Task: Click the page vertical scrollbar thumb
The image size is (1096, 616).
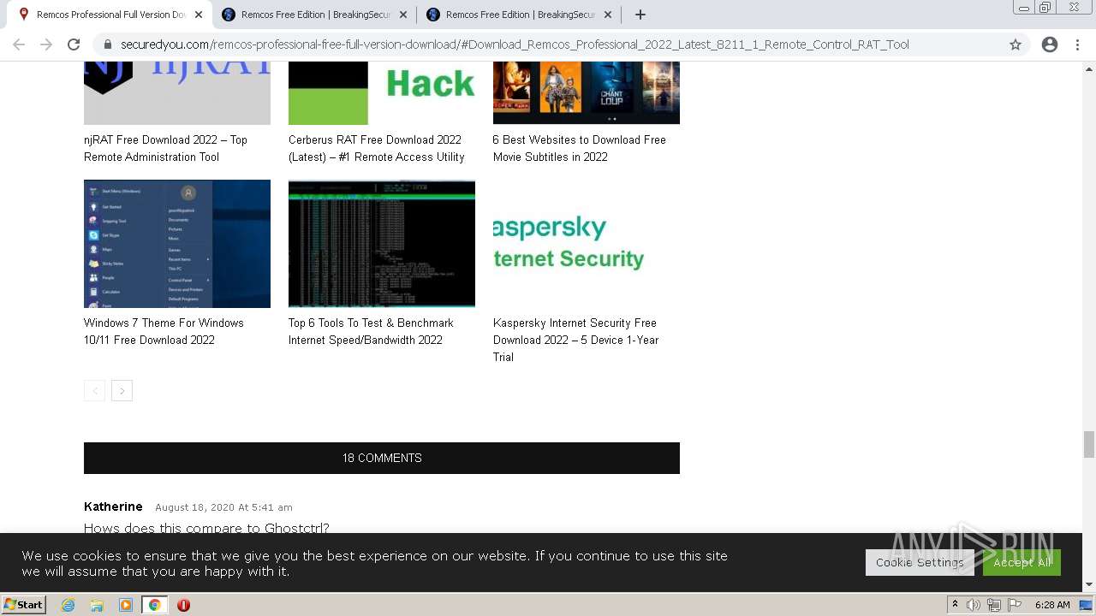Action: (x=1089, y=445)
